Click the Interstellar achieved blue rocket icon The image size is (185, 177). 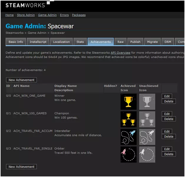coord(128,137)
